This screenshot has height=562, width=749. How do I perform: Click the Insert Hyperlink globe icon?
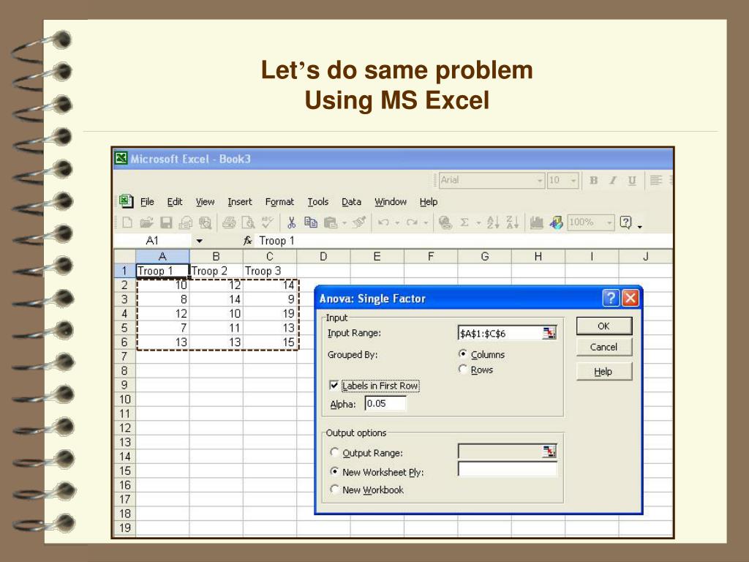445,222
